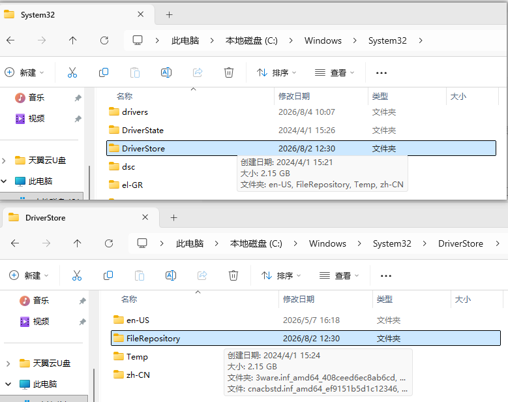
Task: Click Share icon in DriverStore window toolbar
Action: click(202, 275)
